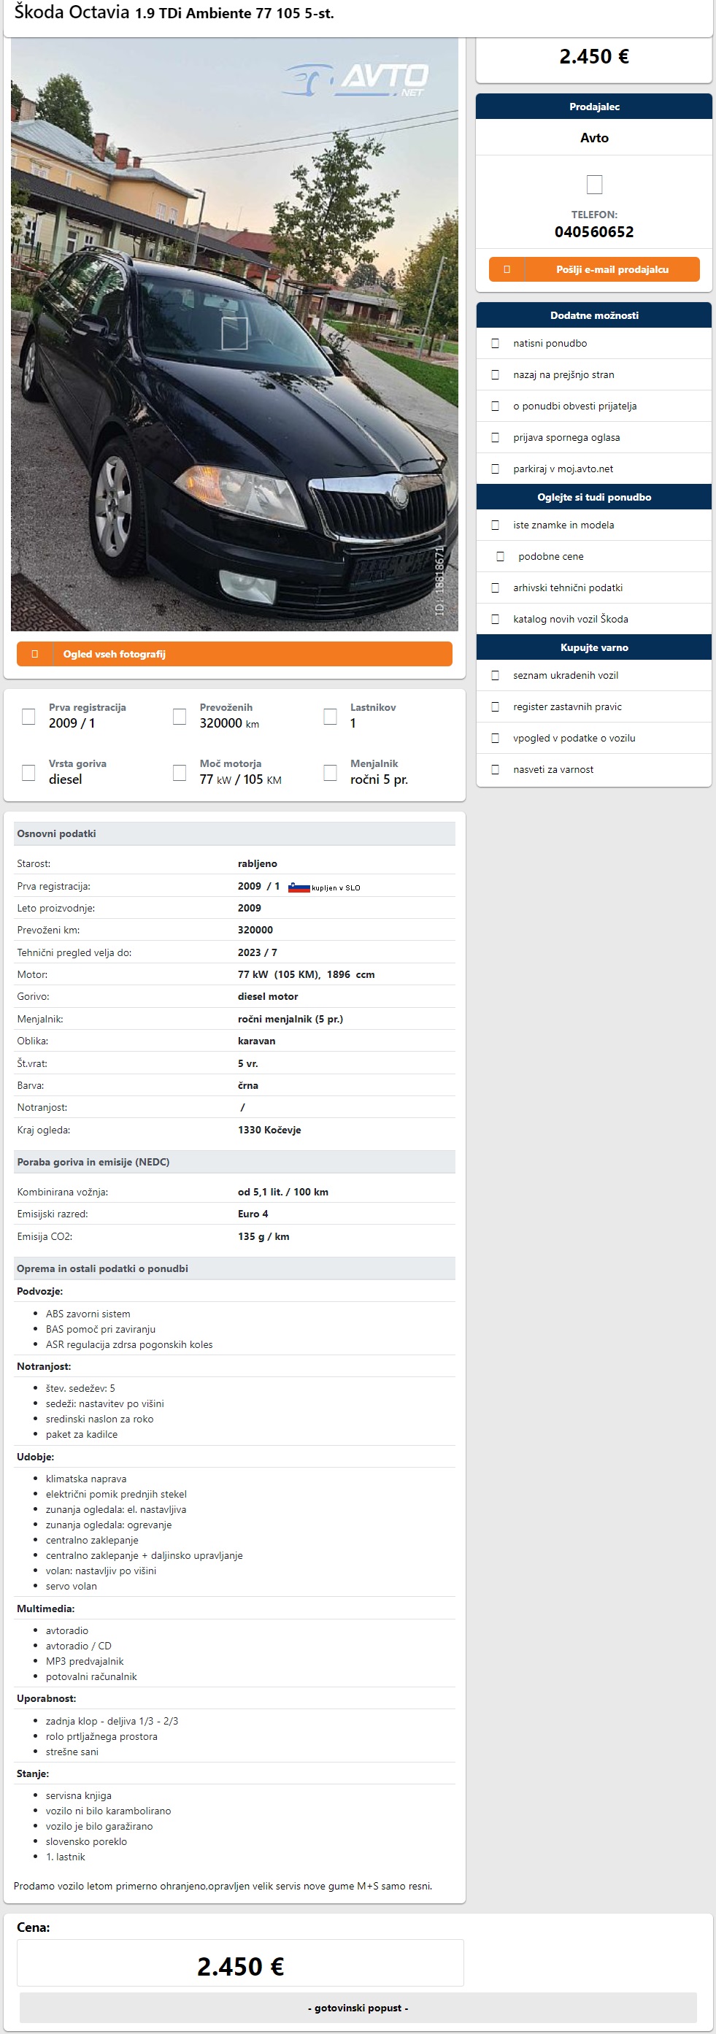
Task: Select 'natisni ponudbo' link
Action: [x=550, y=344]
